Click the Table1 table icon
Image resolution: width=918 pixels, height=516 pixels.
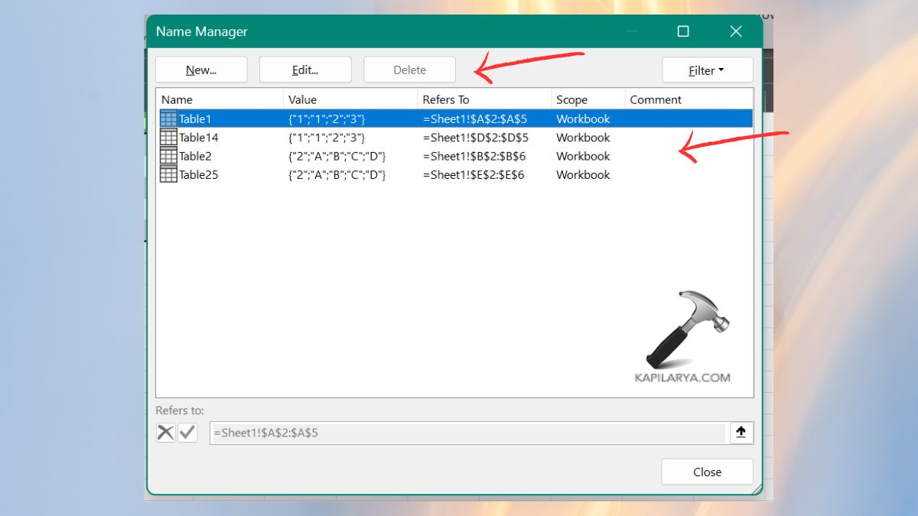(x=168, y=119)
